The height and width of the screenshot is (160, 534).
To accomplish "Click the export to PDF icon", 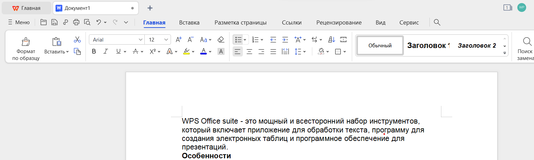I will coord(65,22).
